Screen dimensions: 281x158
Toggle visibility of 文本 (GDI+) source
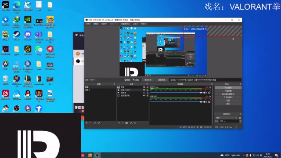(x=144, y=90)
